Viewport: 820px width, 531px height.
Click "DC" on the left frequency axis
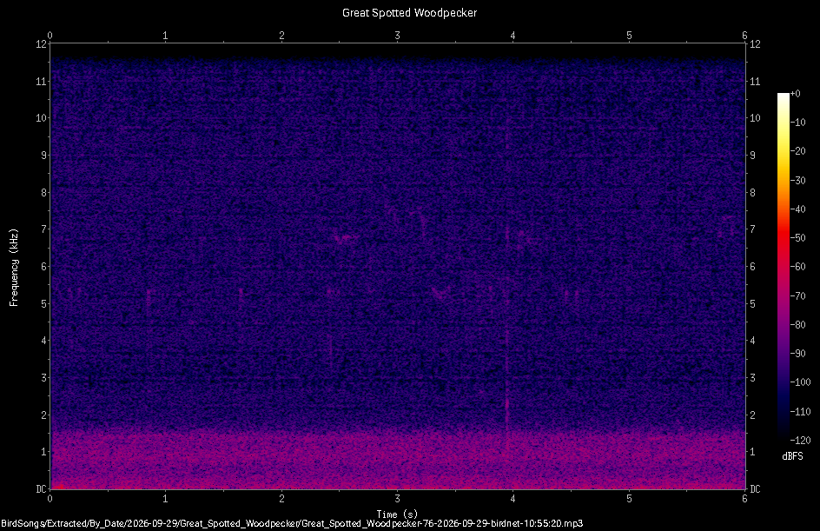42,489
